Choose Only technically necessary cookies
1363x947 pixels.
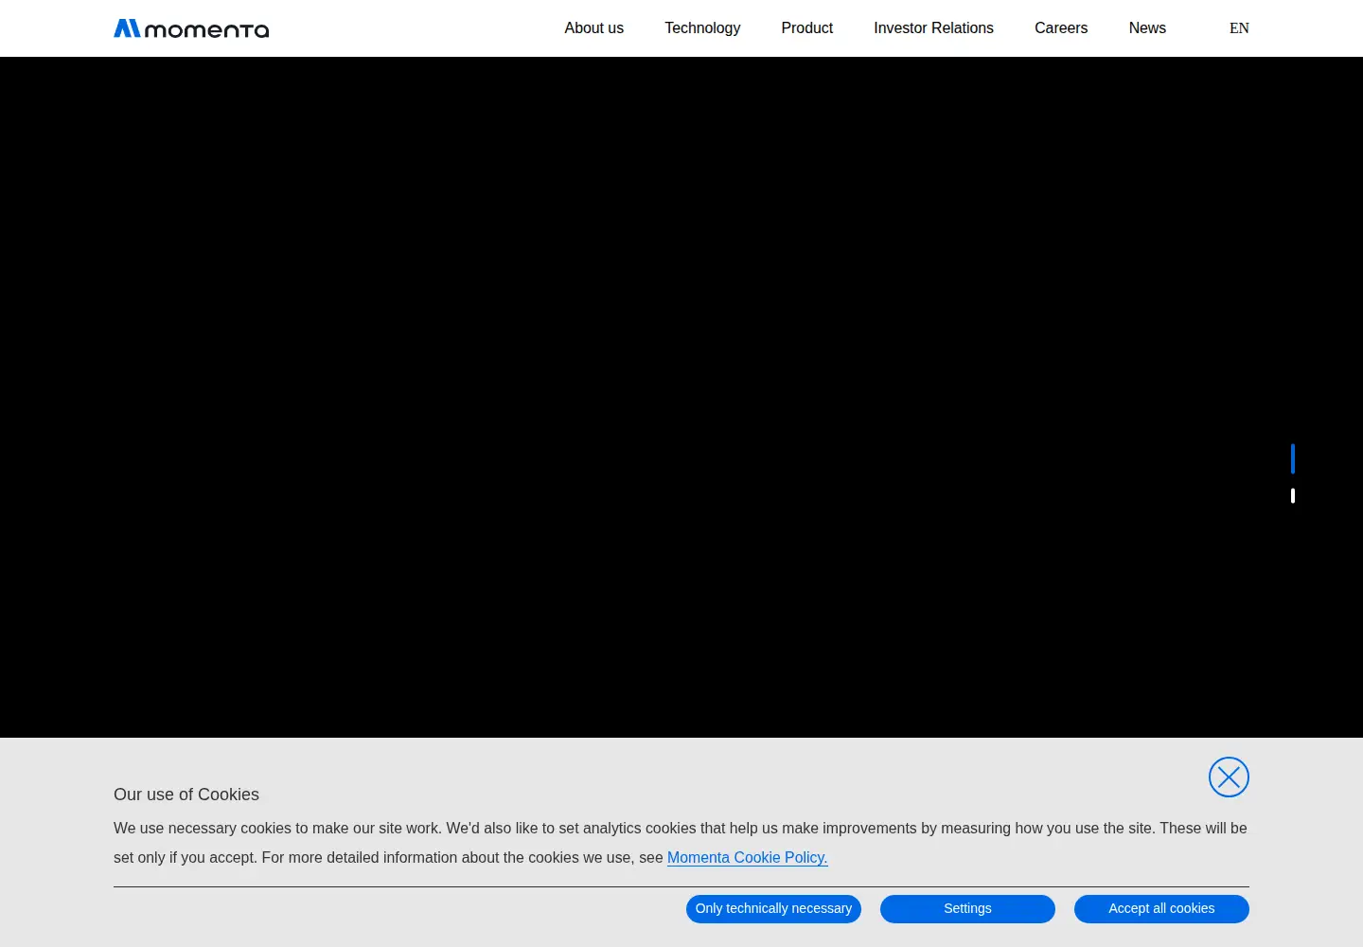click(x=773, y=909)
